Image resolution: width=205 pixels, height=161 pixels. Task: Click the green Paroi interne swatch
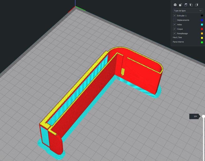202,42
